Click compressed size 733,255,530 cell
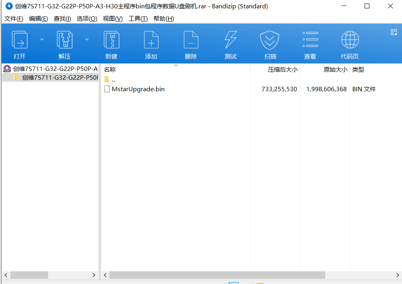 coord(279,89)
